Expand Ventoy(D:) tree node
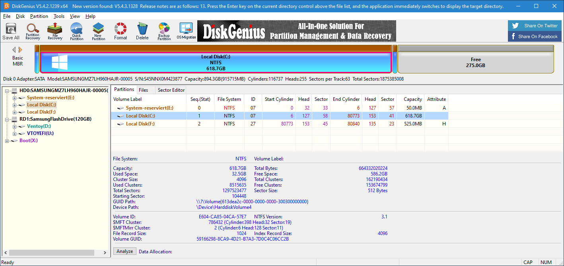Screen dimensions: 564x266 tap(14, 126)
